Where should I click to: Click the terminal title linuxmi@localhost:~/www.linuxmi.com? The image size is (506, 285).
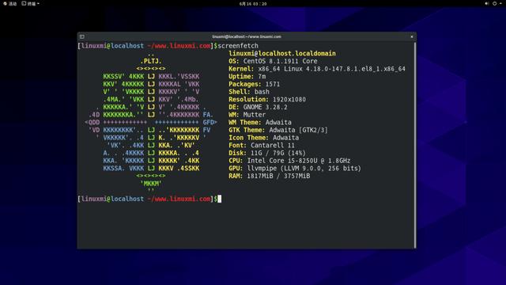point(247,37)
